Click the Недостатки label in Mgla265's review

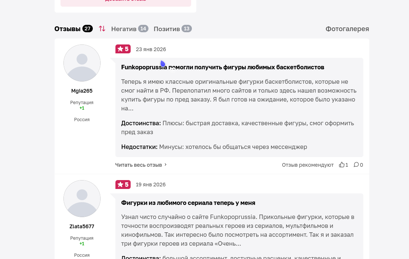139,147
